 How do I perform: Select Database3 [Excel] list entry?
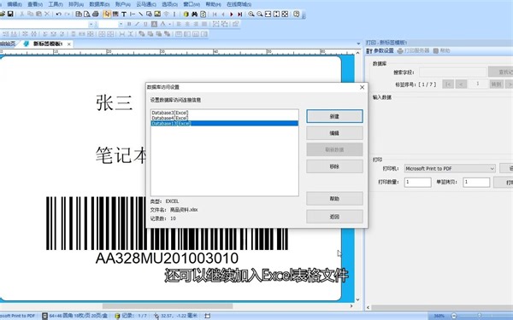(x=224, y=113)
